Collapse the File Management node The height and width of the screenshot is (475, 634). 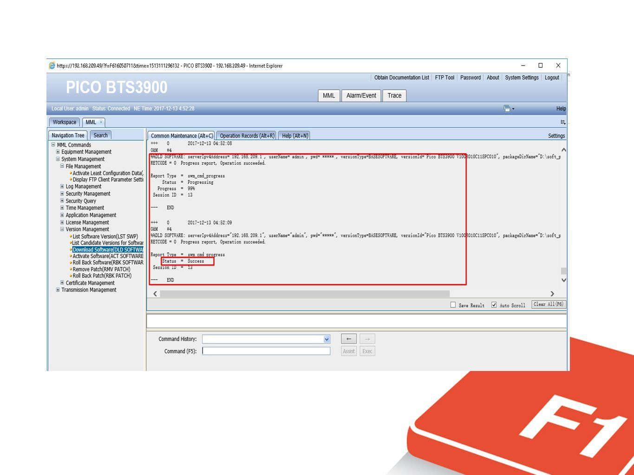62,166
